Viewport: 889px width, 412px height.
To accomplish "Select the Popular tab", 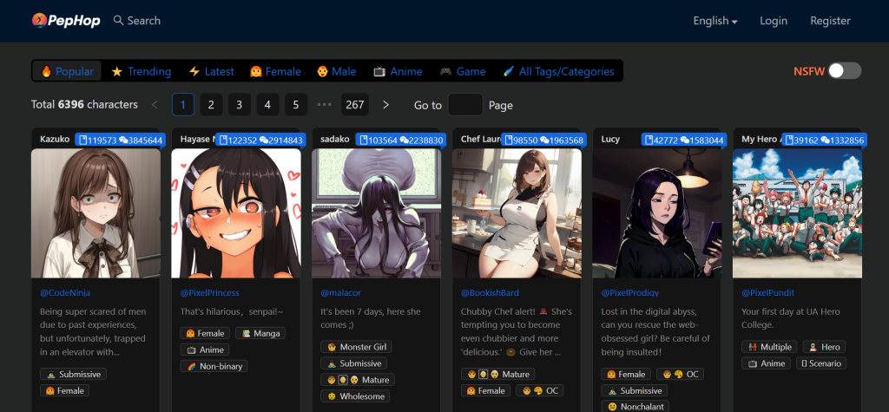I will tap(67, 71).
